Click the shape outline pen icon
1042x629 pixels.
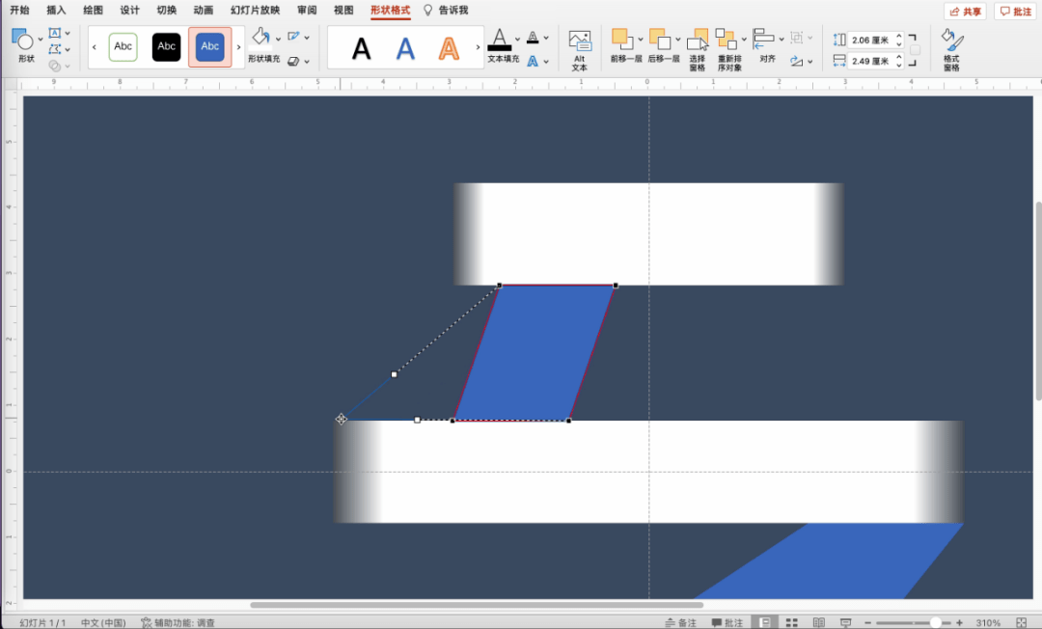[293, 37]
